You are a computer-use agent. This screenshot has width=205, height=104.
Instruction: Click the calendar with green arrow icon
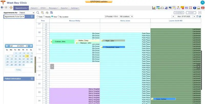point(158,8)
